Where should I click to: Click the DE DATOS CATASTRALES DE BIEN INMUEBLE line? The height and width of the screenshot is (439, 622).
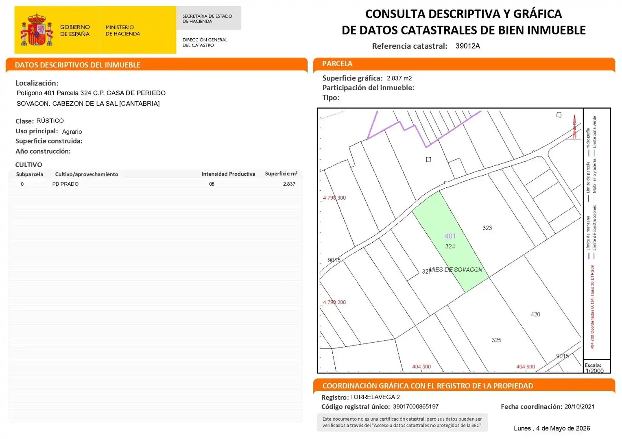463,30
